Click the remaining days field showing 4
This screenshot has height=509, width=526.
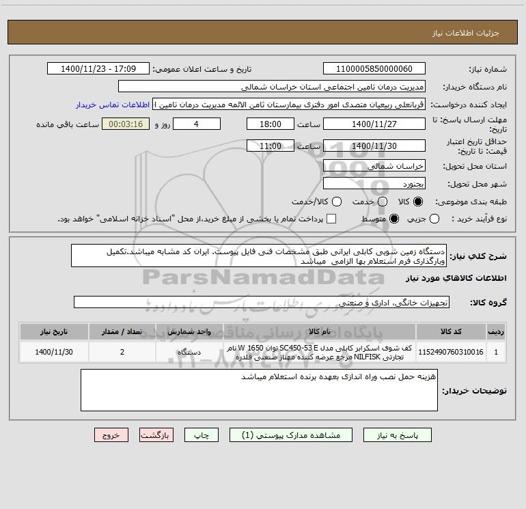(197, 124)
